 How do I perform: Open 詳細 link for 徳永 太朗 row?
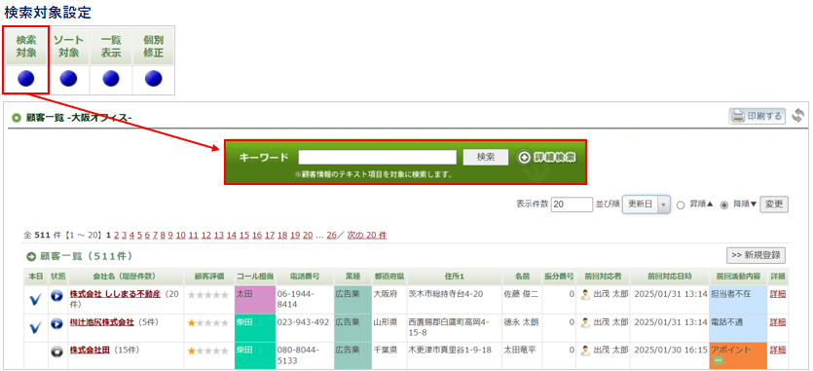tap(778, 322)
